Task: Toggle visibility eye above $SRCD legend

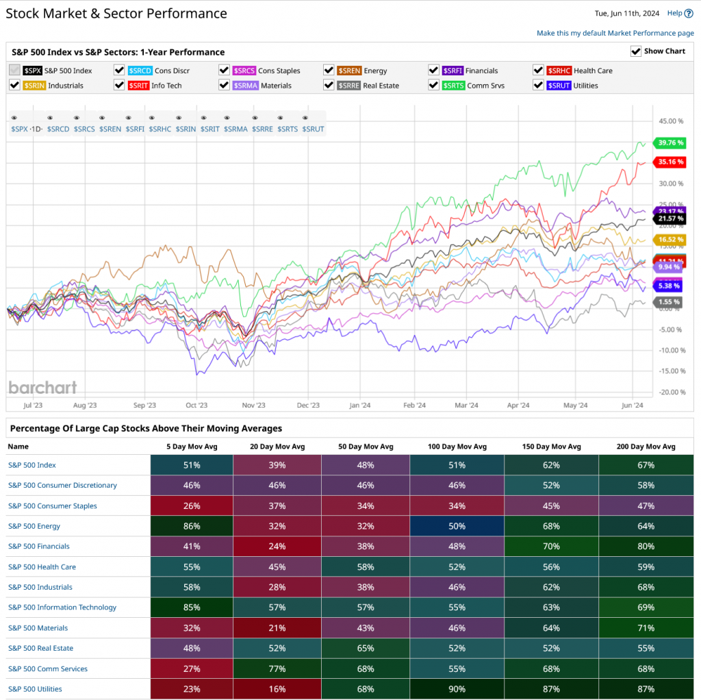Action: point(50,118)
